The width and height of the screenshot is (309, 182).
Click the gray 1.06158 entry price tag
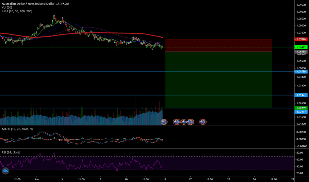point(301,52)
